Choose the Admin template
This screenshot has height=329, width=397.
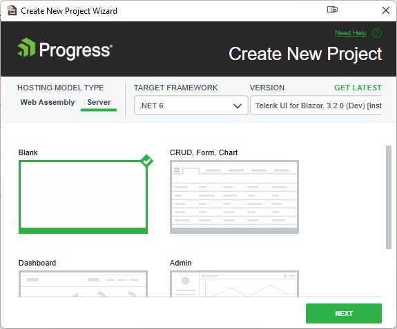(x=234, y=283)
